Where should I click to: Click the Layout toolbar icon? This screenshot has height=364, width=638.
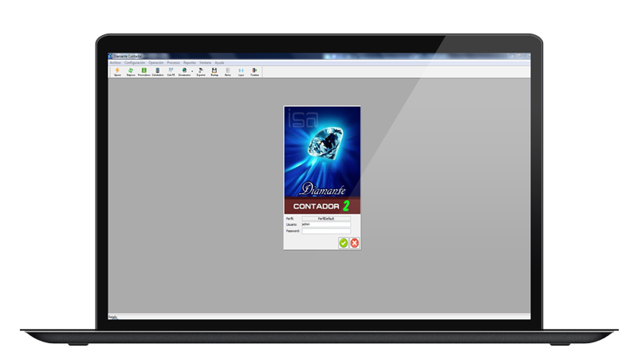[x=242, y=72]
